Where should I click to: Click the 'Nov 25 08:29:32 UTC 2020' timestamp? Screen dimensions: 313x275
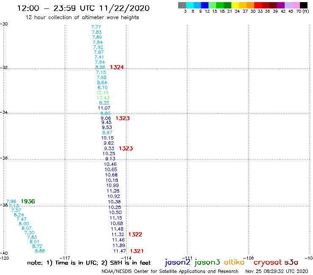click(277, 272)
